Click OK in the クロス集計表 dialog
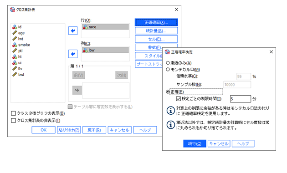The width and height of the screenshot is (287, 173). [x=43, y=130]
